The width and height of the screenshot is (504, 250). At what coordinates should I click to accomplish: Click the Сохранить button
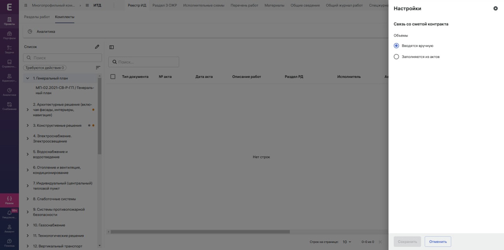click(407, 242)
